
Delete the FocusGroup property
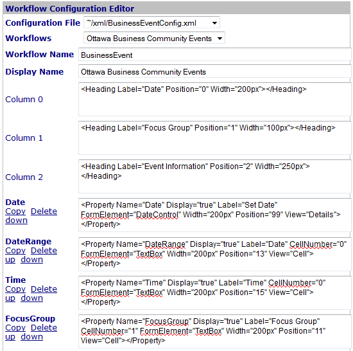[x=44, y=328]
